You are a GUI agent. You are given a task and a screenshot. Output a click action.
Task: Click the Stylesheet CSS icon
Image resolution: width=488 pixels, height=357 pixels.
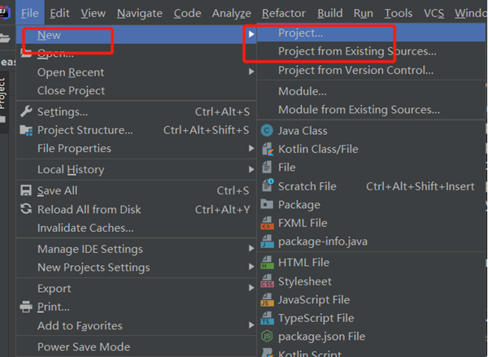(267, 281)
